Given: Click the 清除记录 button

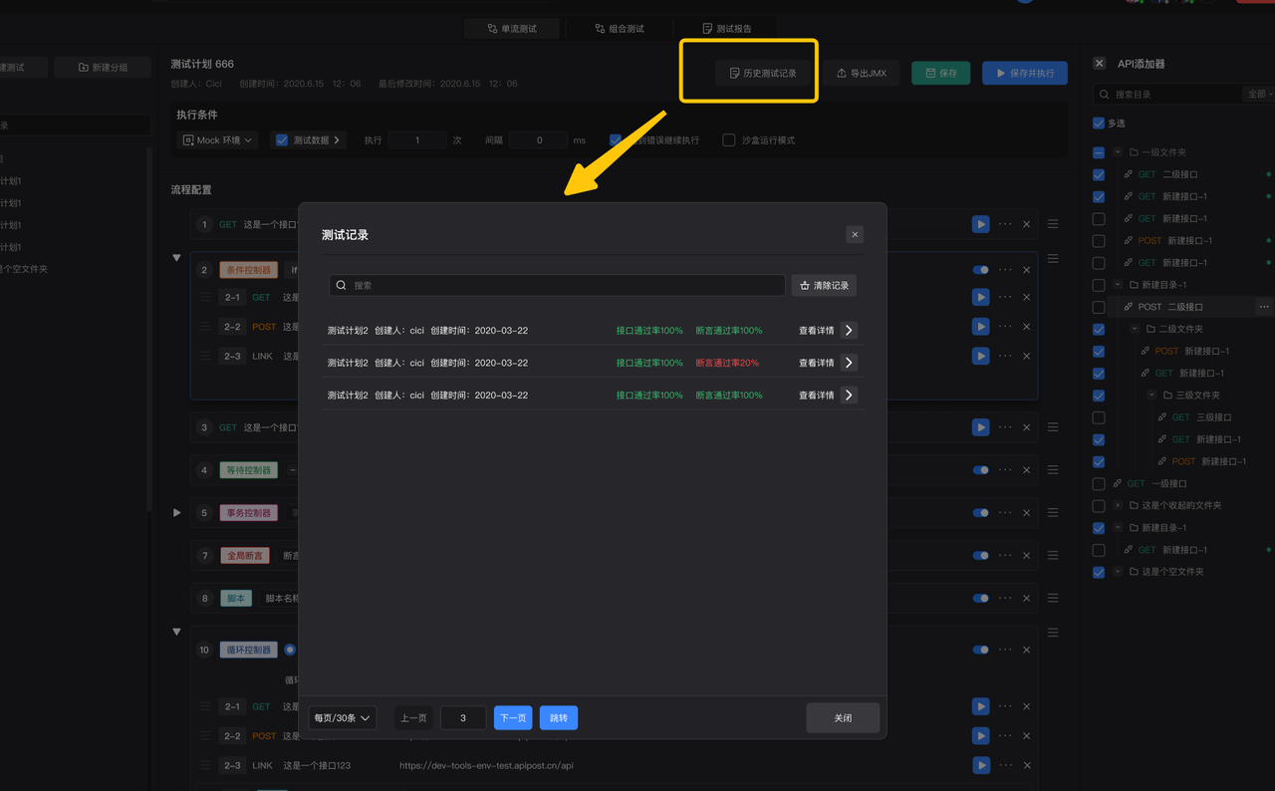Looking at the screenshot, I should click(x=825, y=285).
